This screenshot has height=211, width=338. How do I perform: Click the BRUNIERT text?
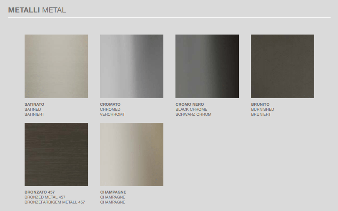point(261,114)
